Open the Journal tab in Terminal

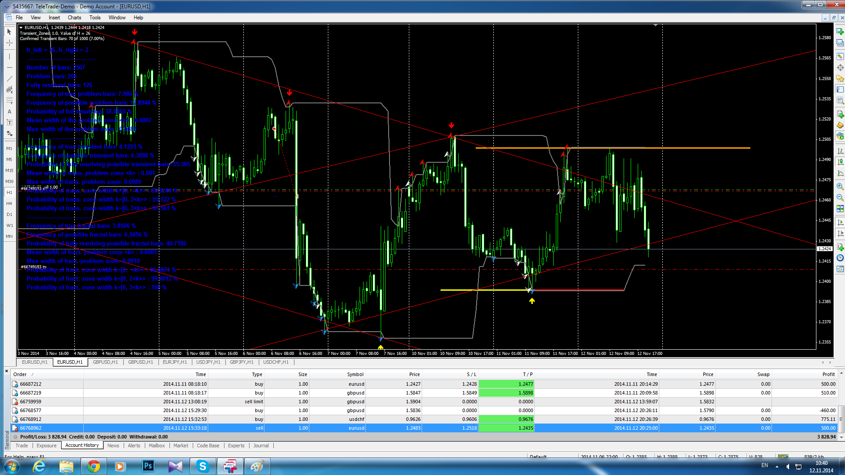coord(261,446)
